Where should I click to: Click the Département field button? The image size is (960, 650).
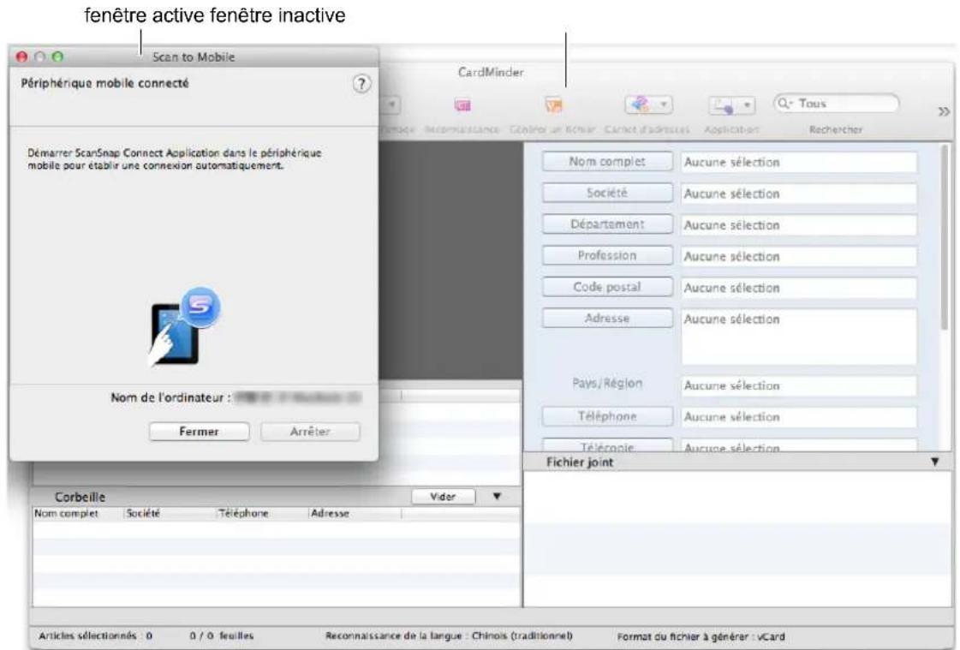(x=606, y=224)
